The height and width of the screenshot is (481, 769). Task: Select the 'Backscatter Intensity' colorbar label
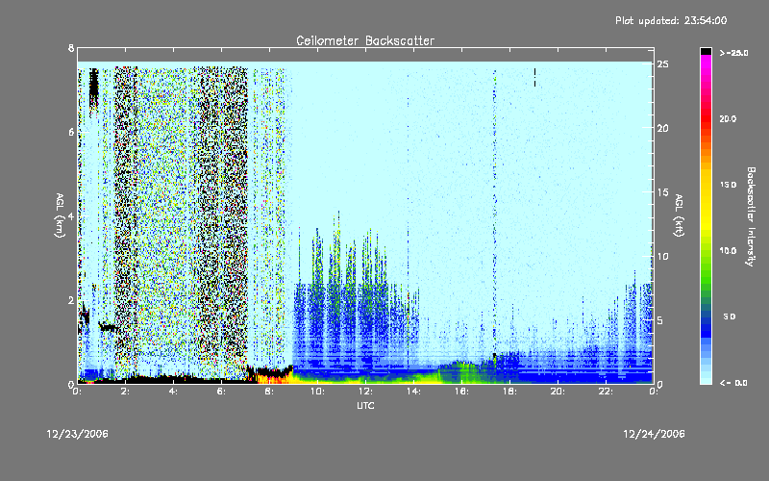751,216
